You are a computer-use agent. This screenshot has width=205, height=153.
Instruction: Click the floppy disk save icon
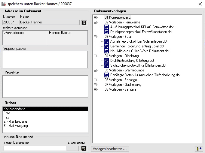coord(84,148)
